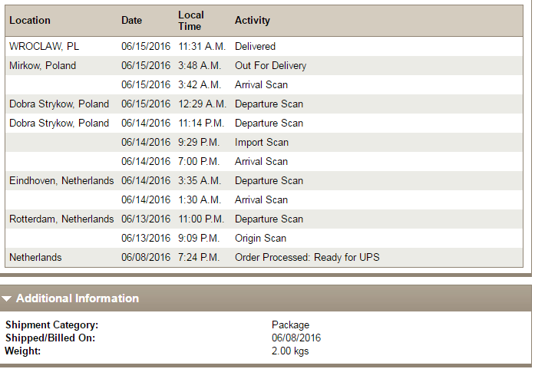Collapse the Additional Information triangle icon
Image resolution: width=535 pixels, height=369 pixels.
click(x=7, y=298)
